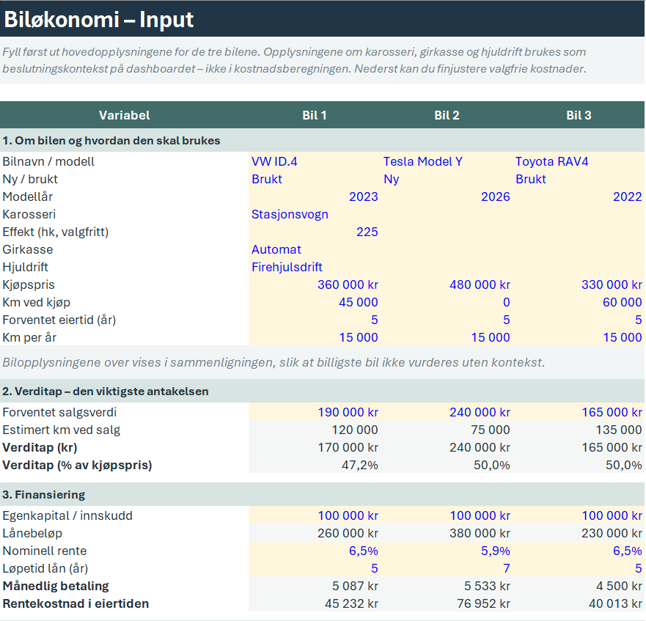
Task: Select the 'Nominell rente' row label
Action: [45, 551]
